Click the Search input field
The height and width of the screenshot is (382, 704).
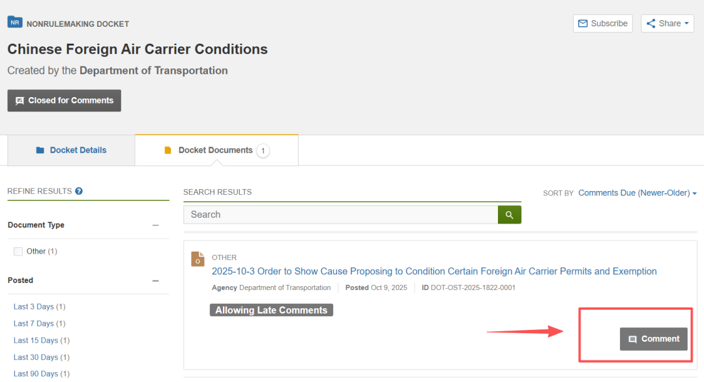(x=340, y=214)
